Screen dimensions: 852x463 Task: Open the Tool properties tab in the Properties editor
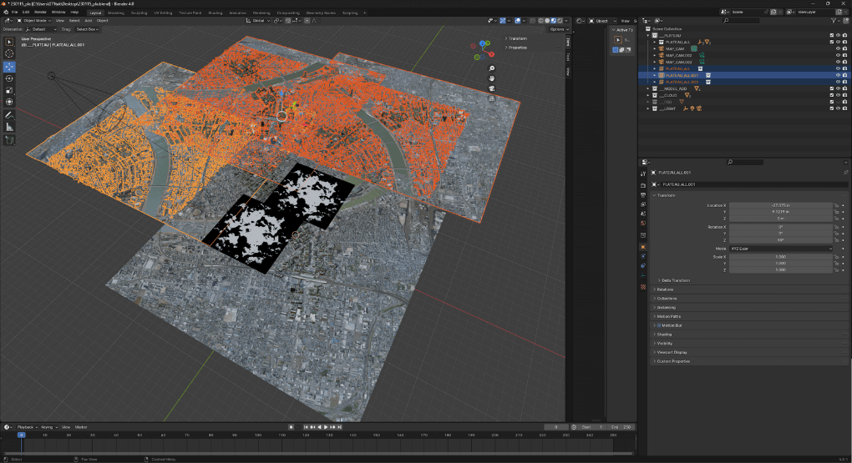point(643,174)
